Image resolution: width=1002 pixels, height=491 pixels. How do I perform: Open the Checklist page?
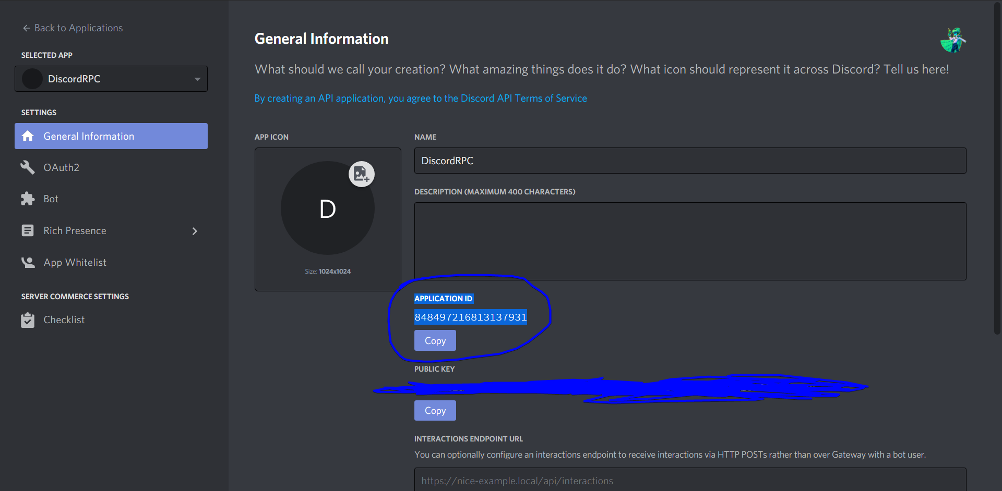64,320
